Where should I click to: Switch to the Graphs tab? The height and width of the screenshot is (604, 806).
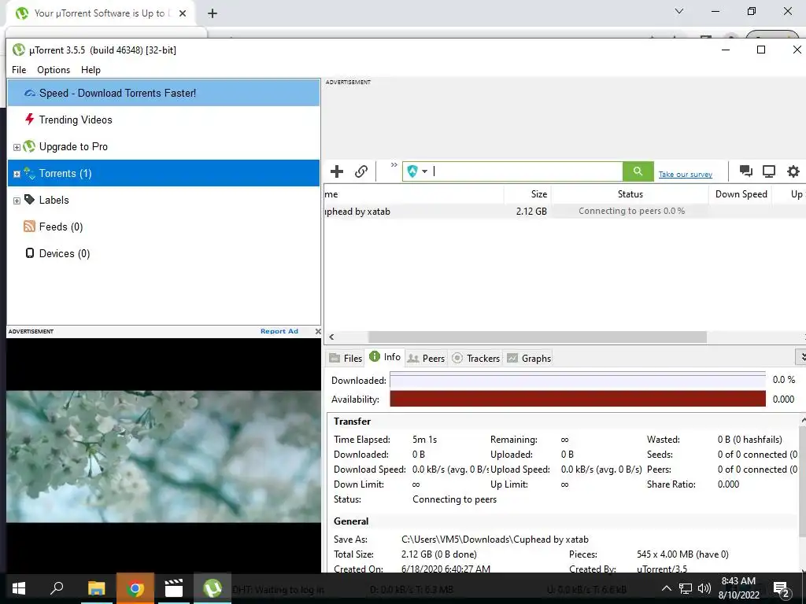(529, 358)
